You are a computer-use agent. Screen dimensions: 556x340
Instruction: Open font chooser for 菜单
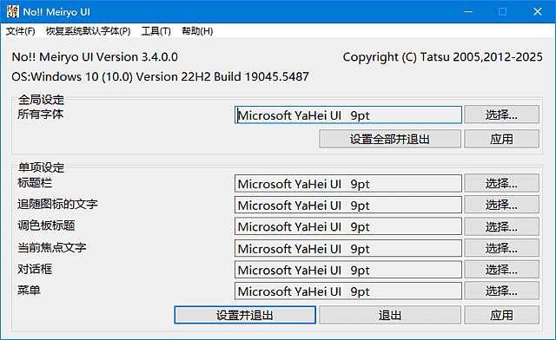click(502, 291)
